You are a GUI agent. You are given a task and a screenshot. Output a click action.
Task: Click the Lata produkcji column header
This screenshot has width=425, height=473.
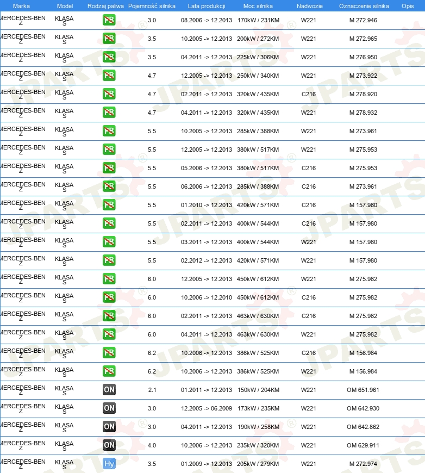[207, 6]
